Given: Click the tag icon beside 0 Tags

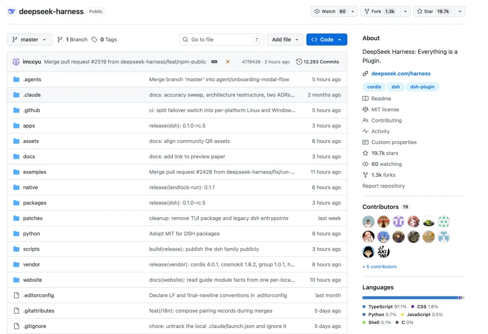Looking at the screenshot, I should pyautogui.click(x=95, y=40).
